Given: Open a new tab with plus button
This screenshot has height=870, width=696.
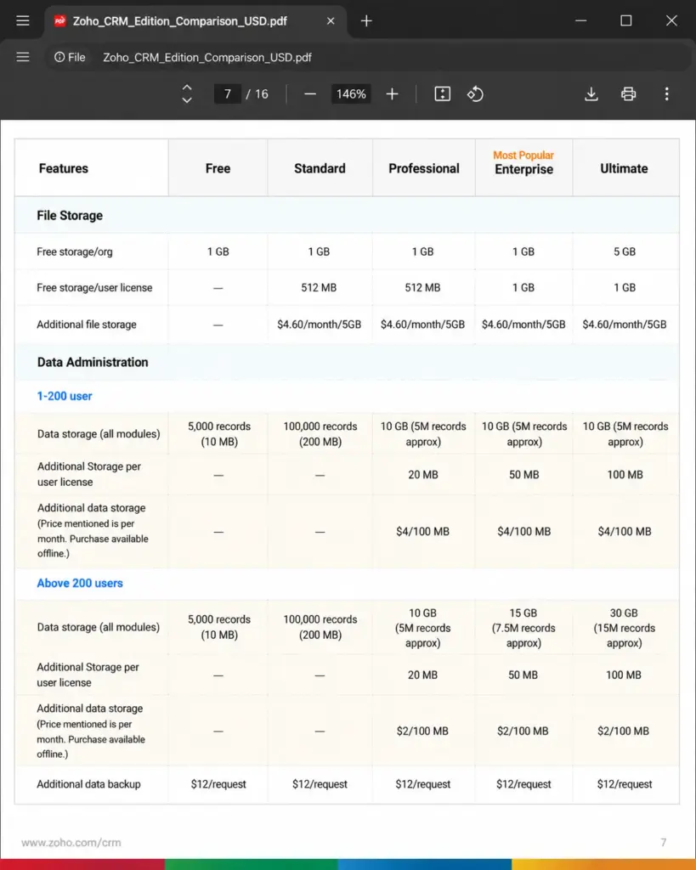Looking at the screenshot, I should pos(366,21).
